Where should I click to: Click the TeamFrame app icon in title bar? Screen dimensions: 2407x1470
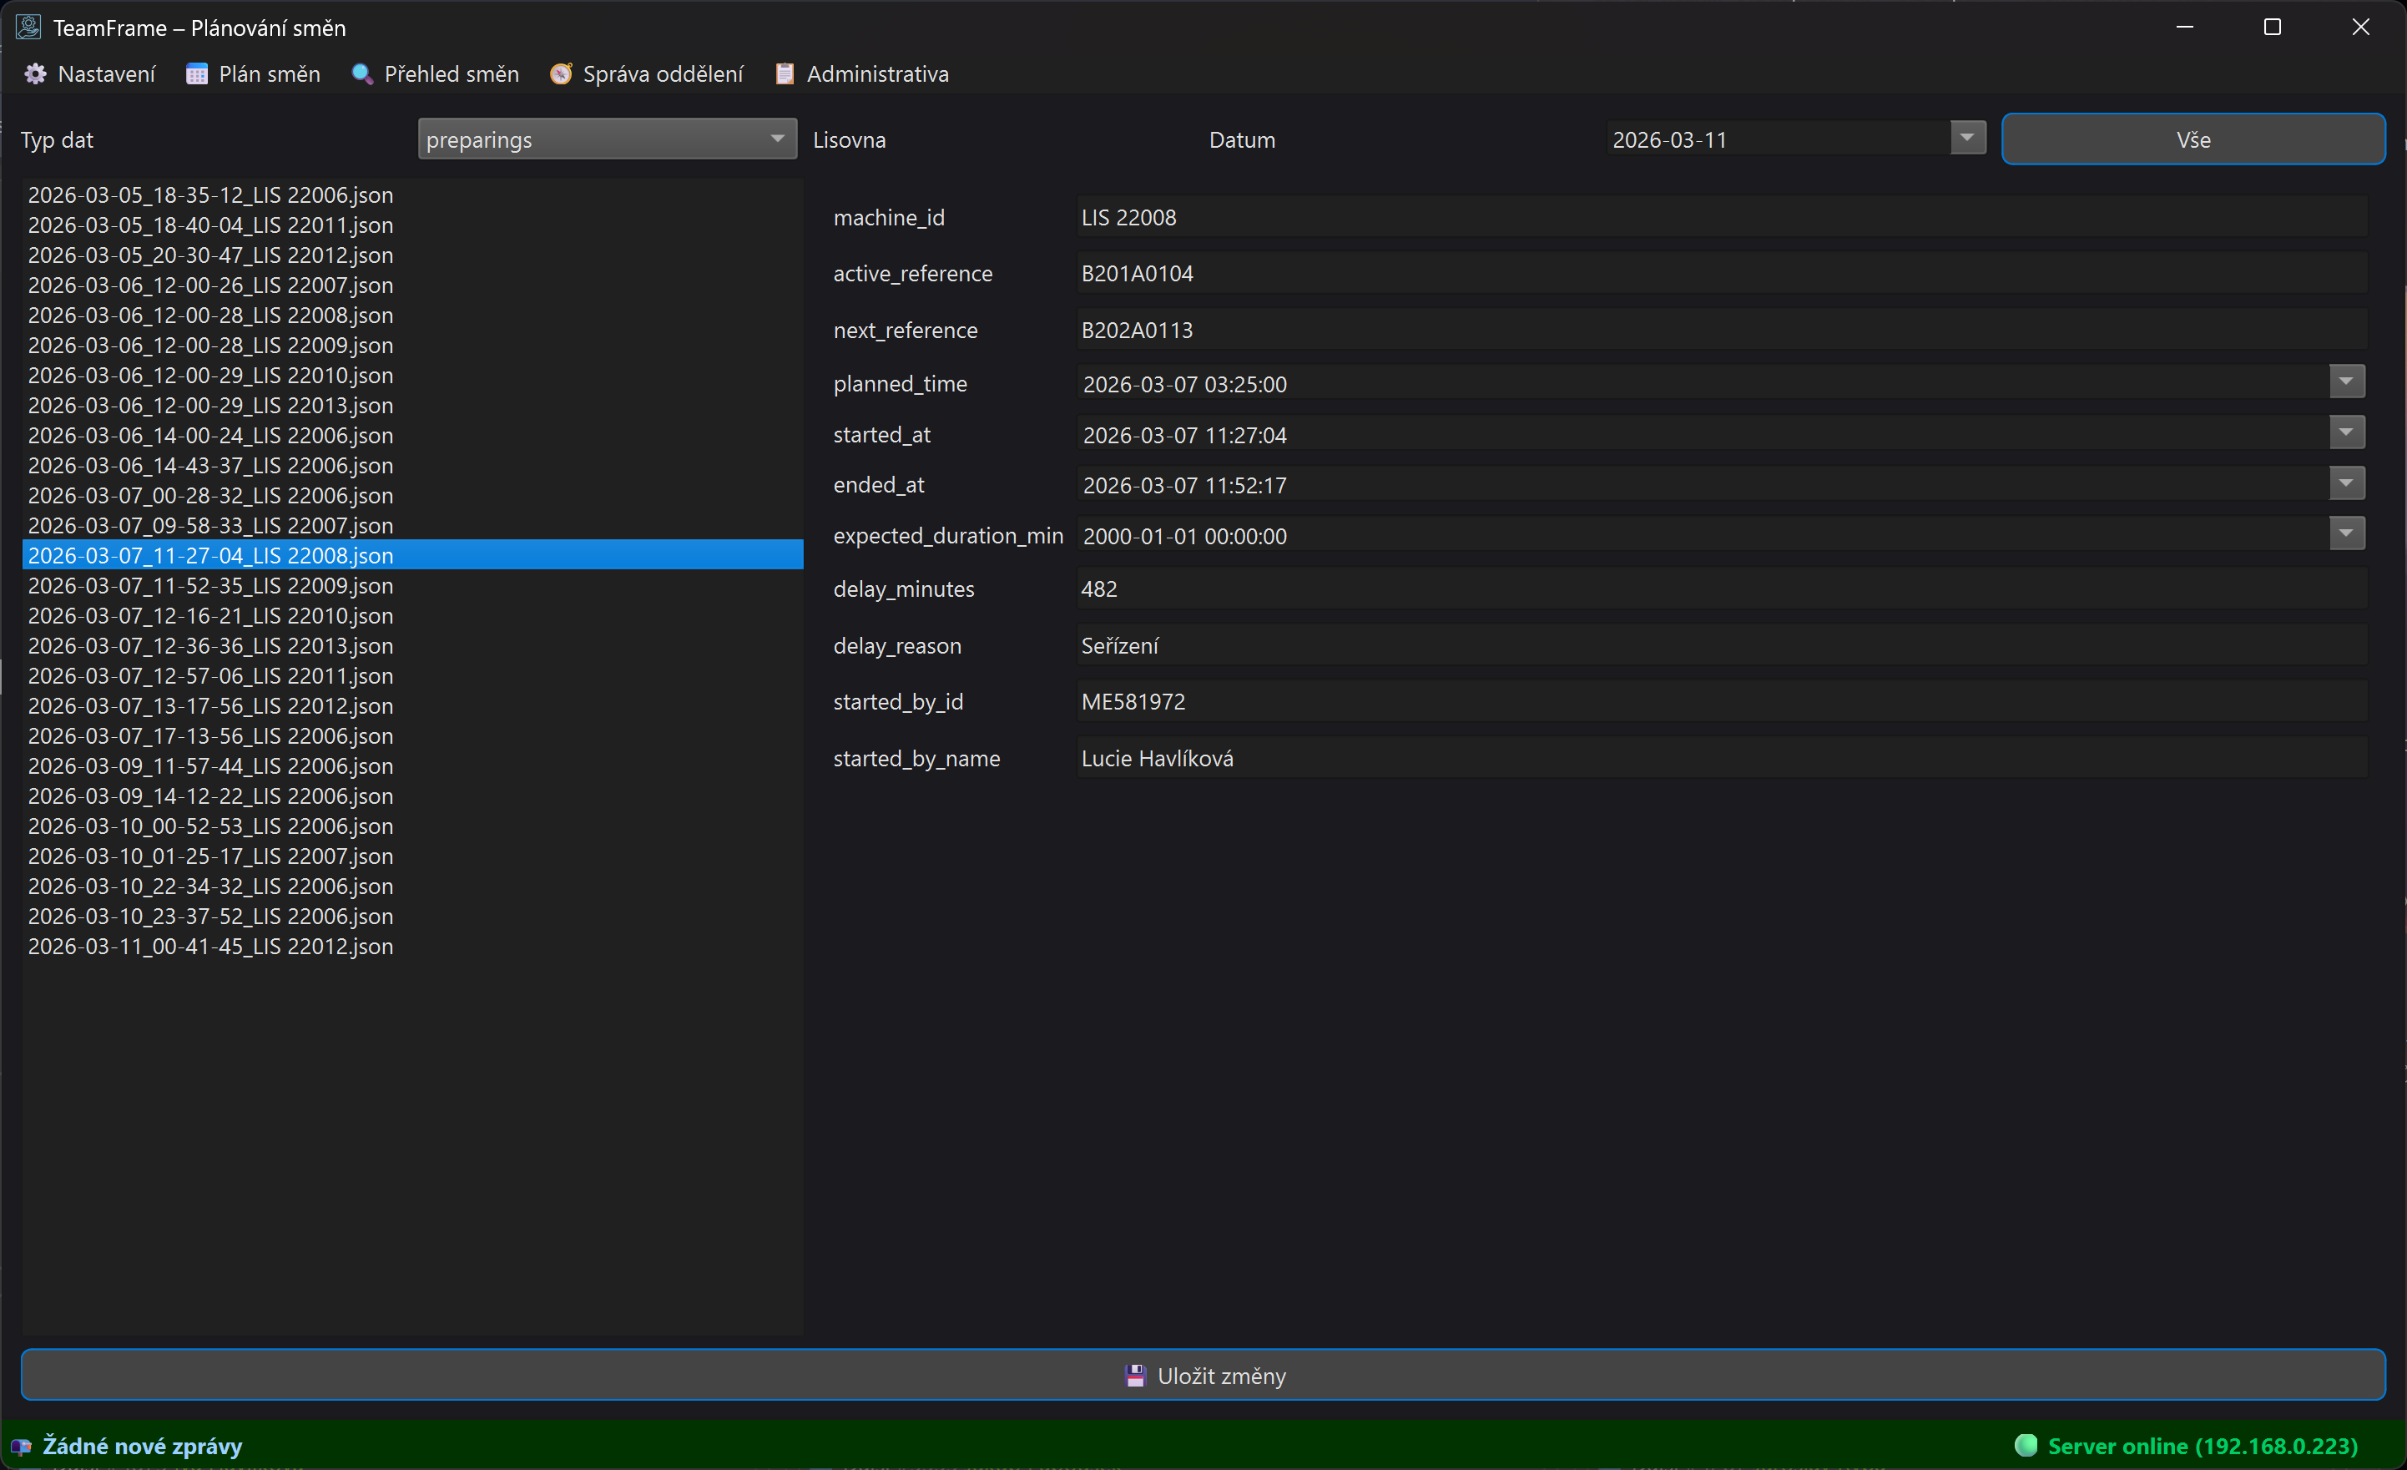(28, 28)
